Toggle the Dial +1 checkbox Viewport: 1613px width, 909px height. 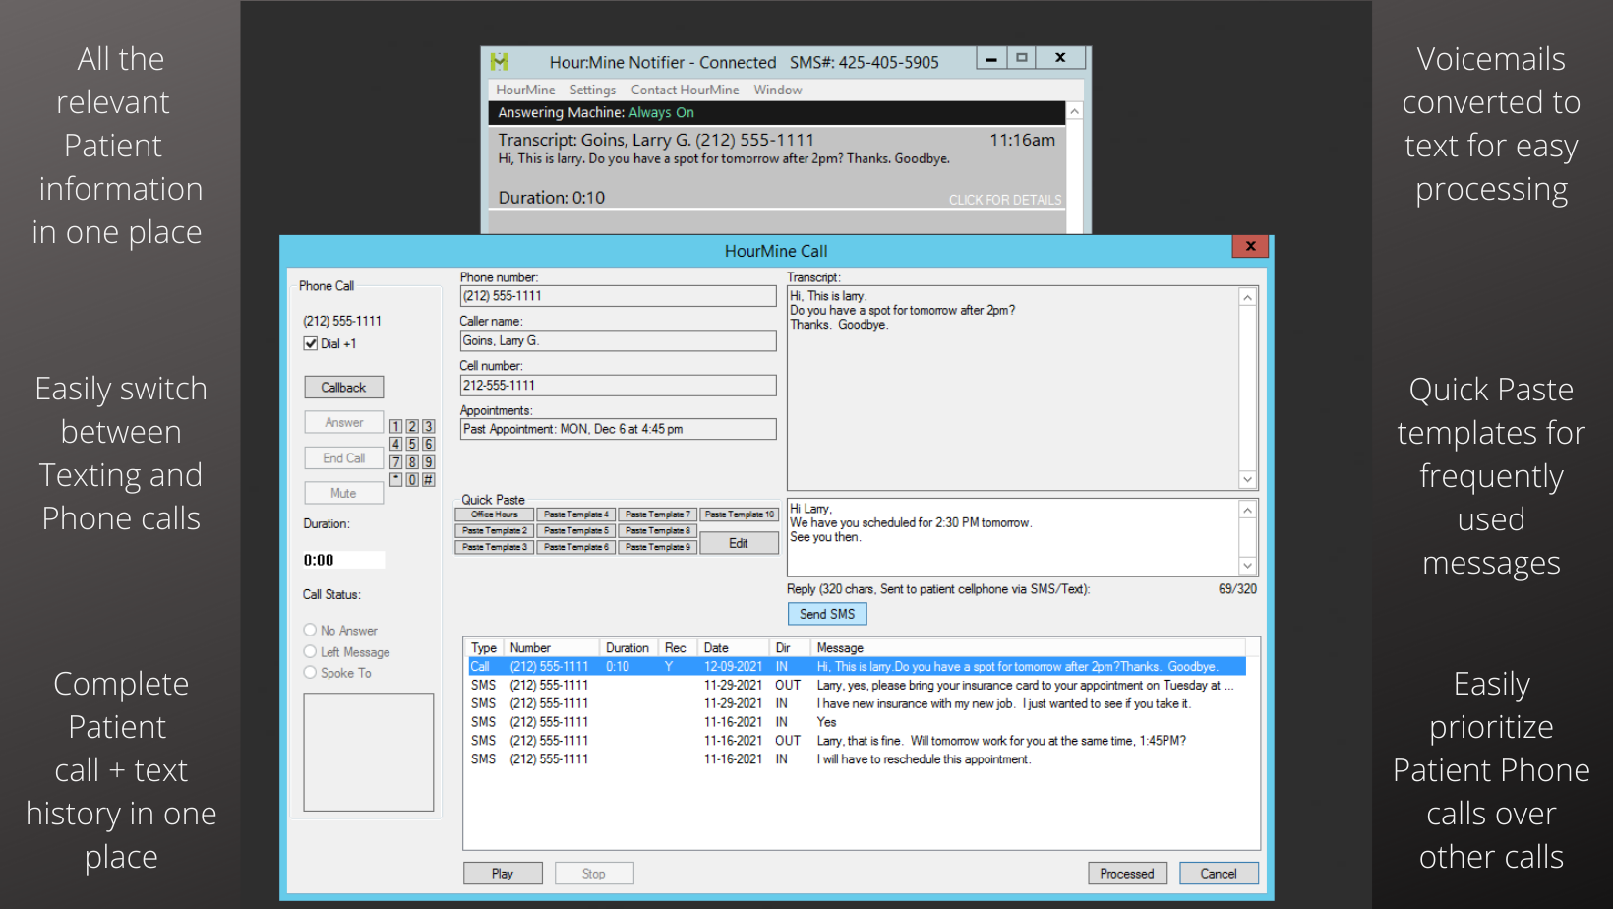tap(311, 343)
